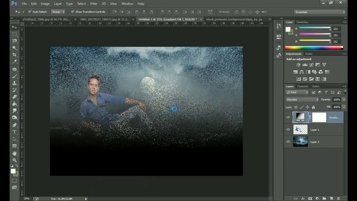The height and width of the screenshot is (201, 357).
Task: Hide Layer 1 visibility eye
Action: 288,130
